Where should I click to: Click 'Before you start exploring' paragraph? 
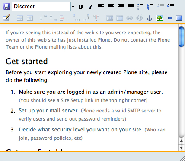[86, 76]
